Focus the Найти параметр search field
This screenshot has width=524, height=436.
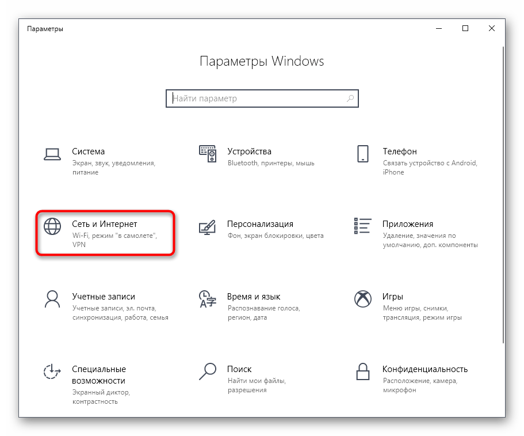[x=262, y=98]
